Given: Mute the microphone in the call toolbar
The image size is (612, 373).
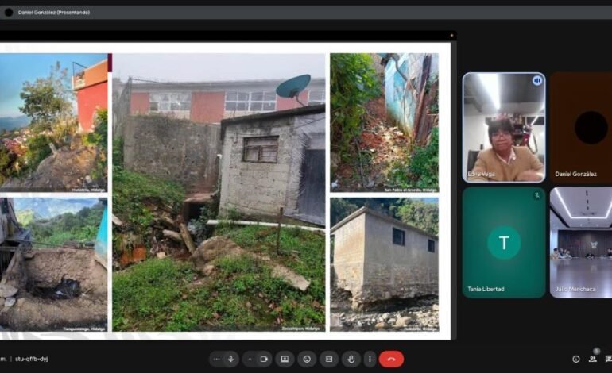Looking at the screenshot, I should (230, 360).
